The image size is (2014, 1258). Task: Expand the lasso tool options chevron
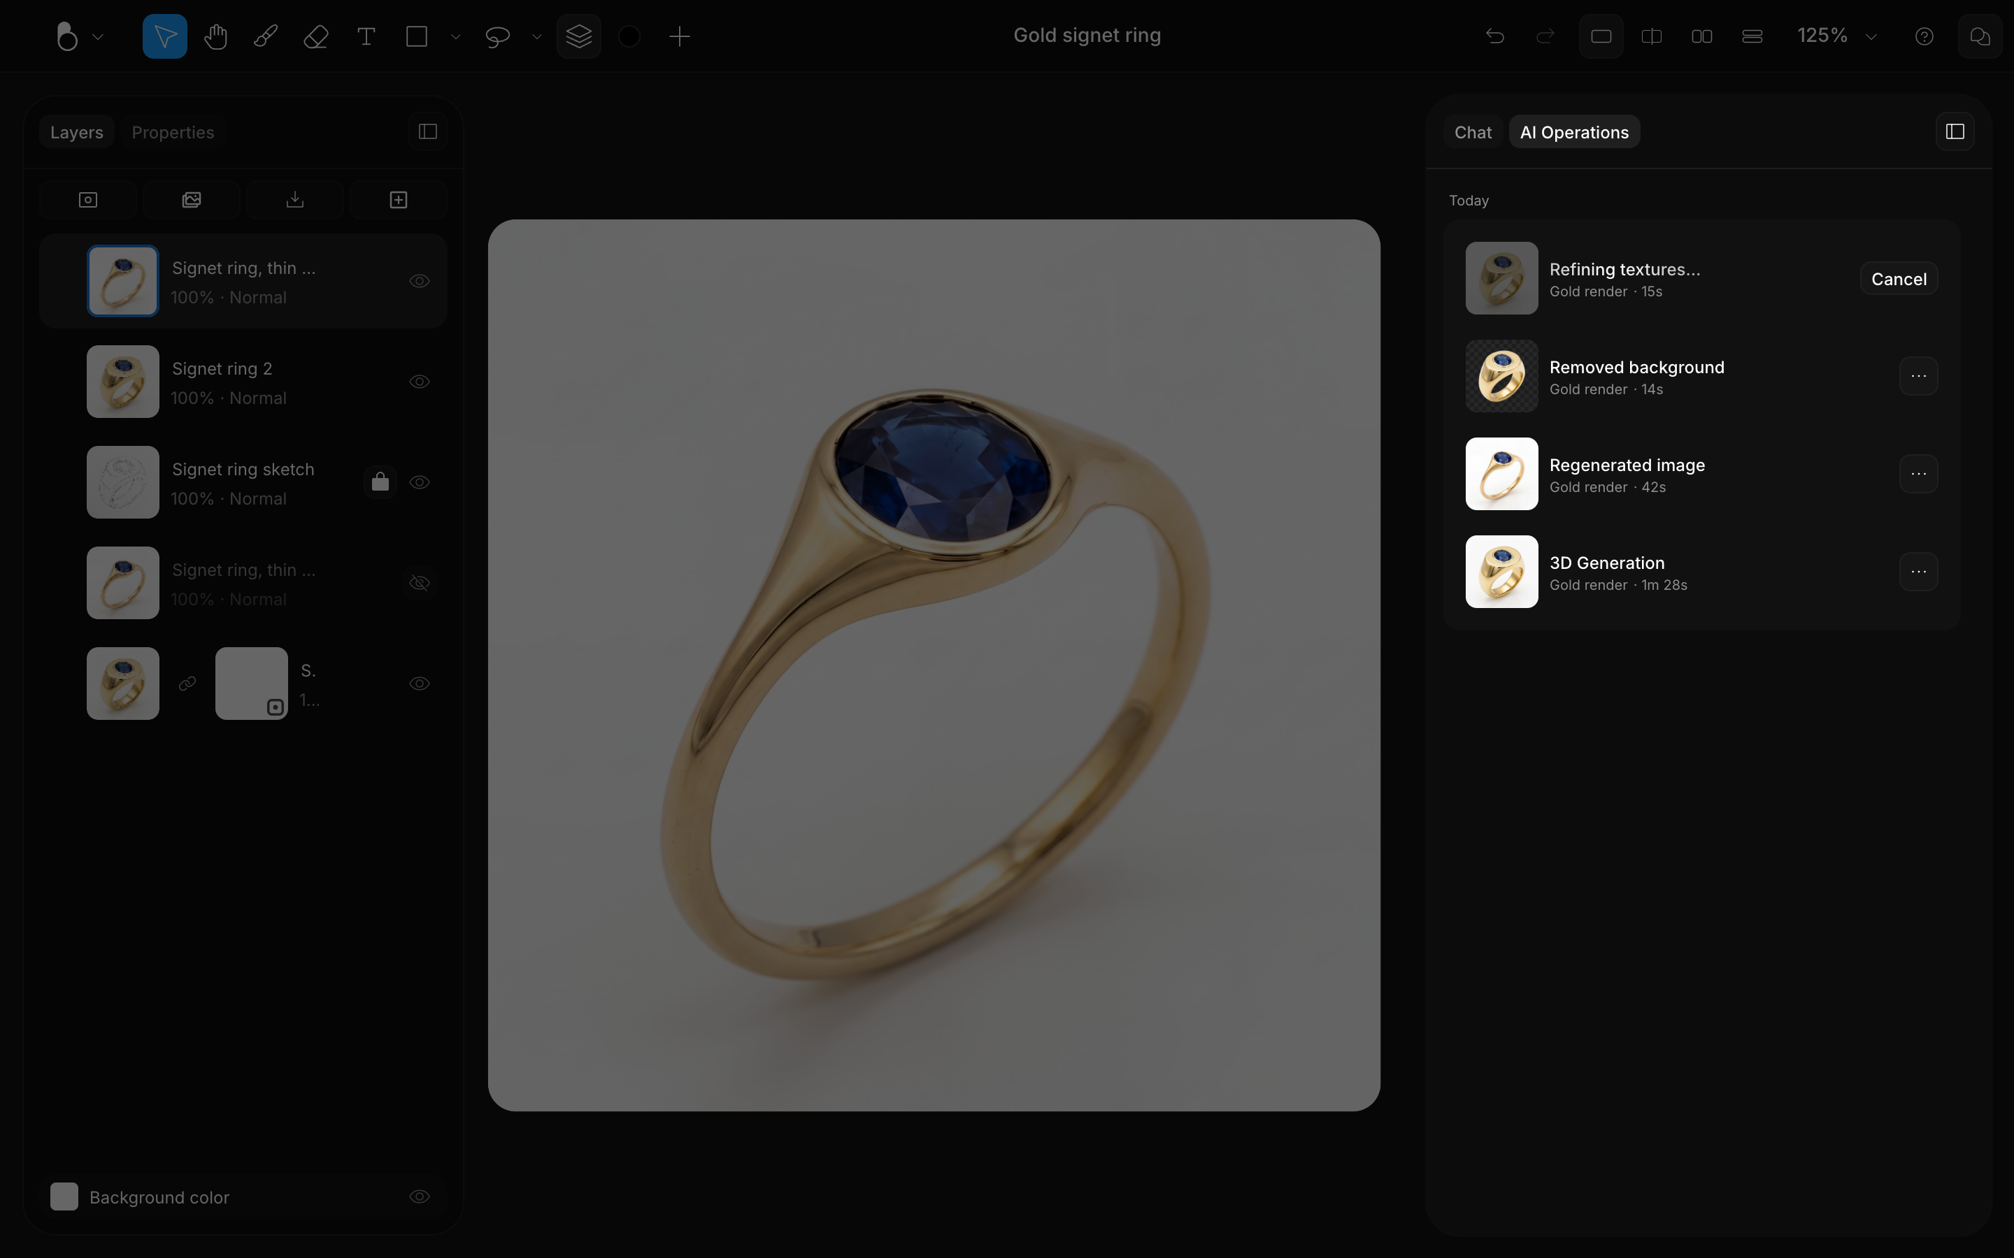point(537,36)
